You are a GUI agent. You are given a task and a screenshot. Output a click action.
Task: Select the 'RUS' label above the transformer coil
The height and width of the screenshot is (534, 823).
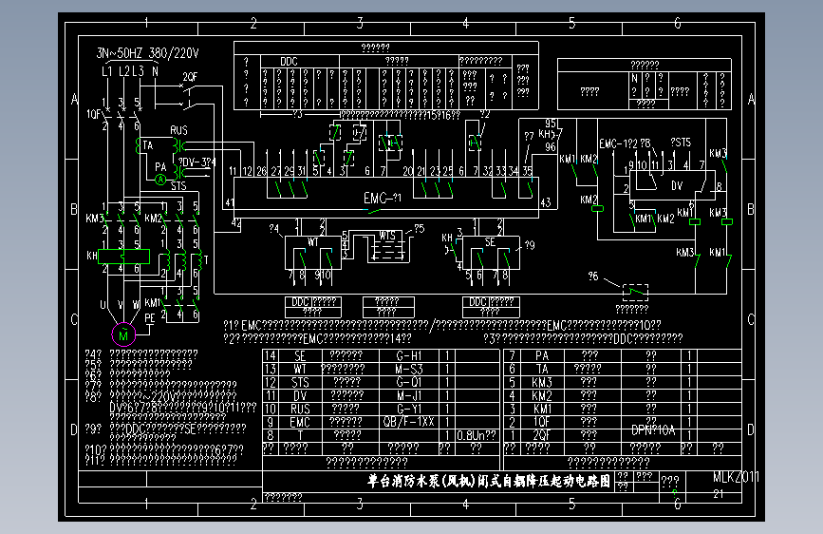pyautogui.click(x=178, y=130)
